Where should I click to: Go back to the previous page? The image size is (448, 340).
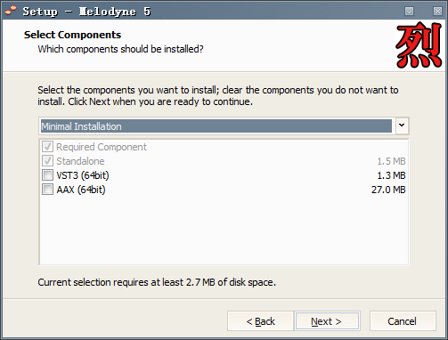pyautogui.click(x=260, y=321)
